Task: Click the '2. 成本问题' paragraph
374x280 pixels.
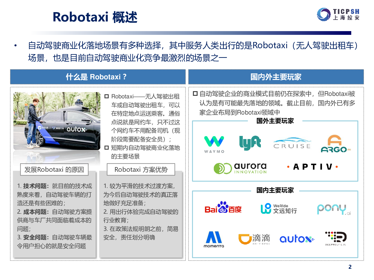Action: coord(55,220)
